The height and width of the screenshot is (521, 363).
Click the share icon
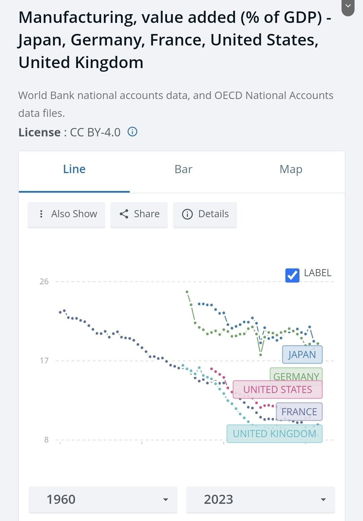(124, 214)
